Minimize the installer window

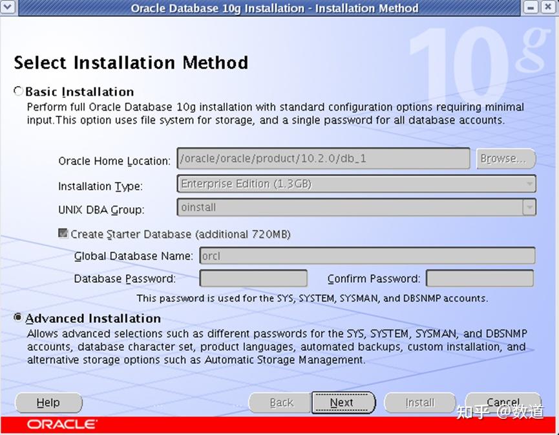pyautogui.click(x=530, y=7)
